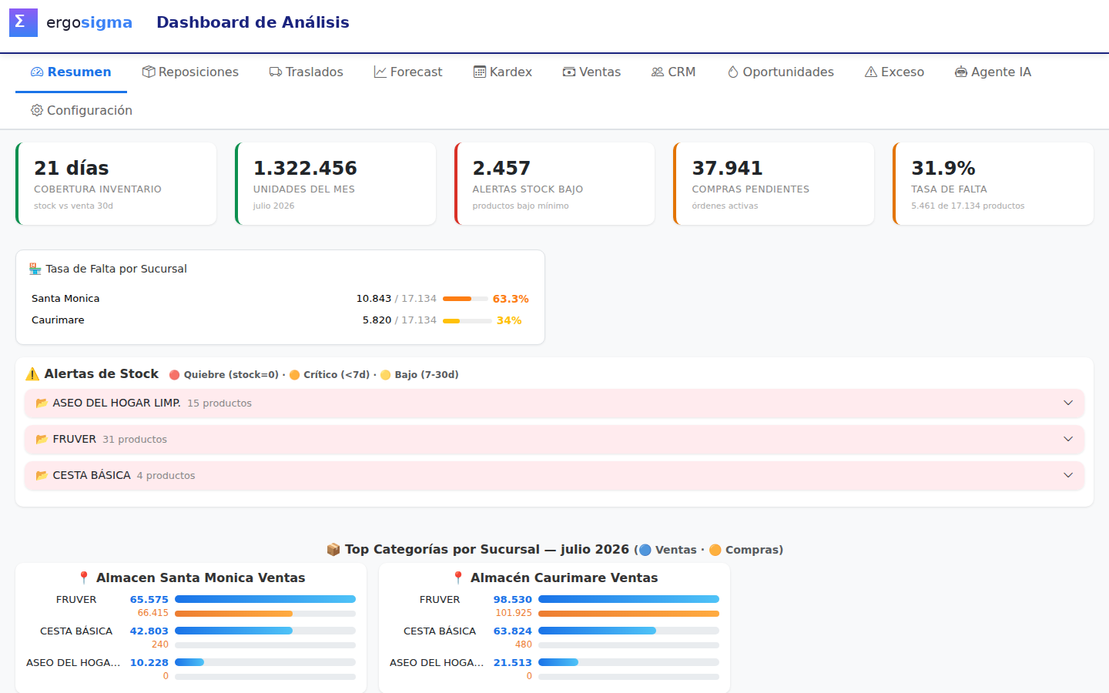Click the 34% value

tap(509, 320)
